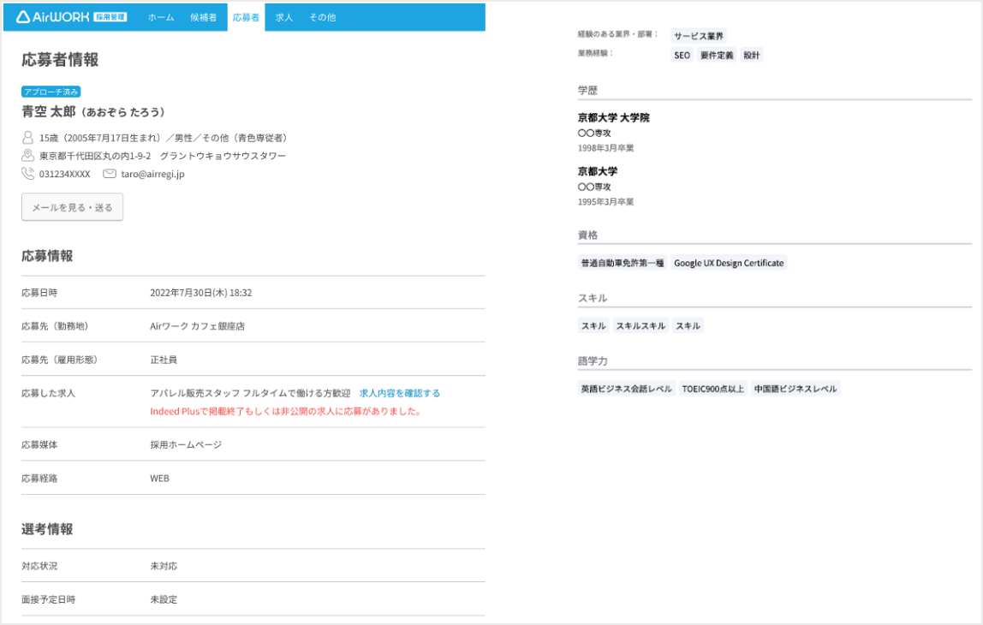Click the WEB application route value
The height and width of the screenshot is (625, 983).
(x=159, y=479)
